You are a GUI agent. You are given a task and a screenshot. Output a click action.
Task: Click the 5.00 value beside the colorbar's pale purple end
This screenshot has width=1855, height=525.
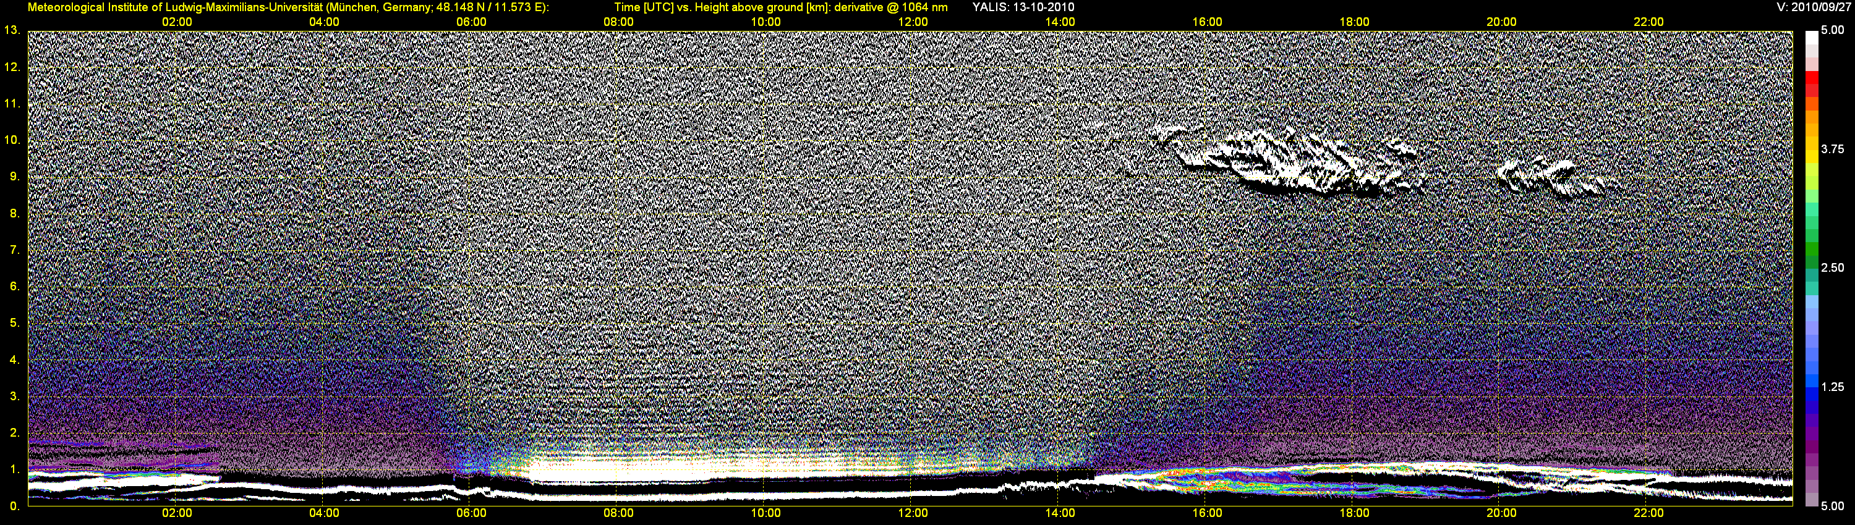tap(1832, 506)
